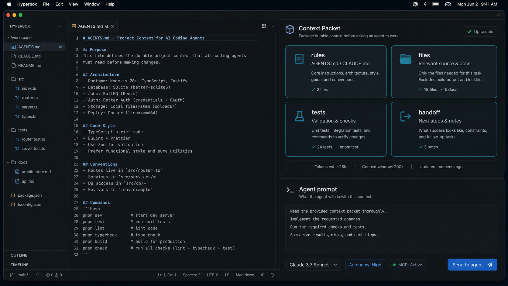This screenshot has height=286, width=508.
Task: Click the tests flask icon
Action: (x=300, y=116)
